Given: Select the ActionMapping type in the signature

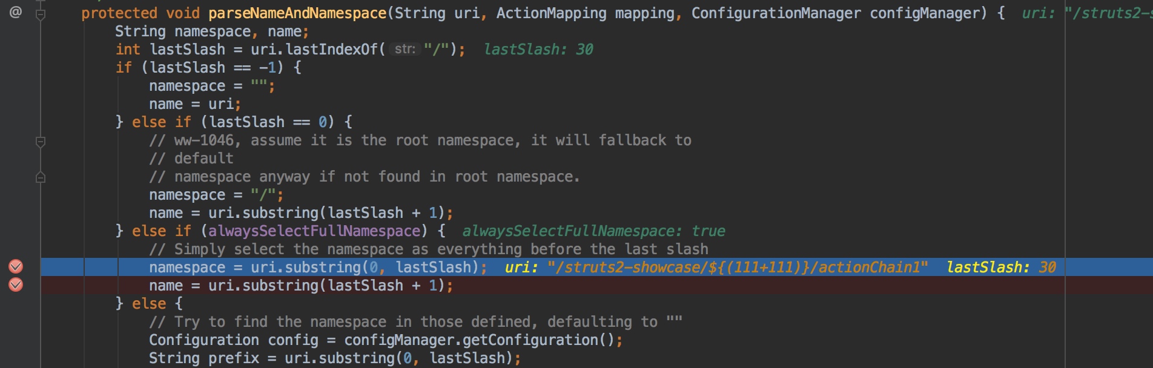Looking at the screenshot, I should [x=551, y=13].
